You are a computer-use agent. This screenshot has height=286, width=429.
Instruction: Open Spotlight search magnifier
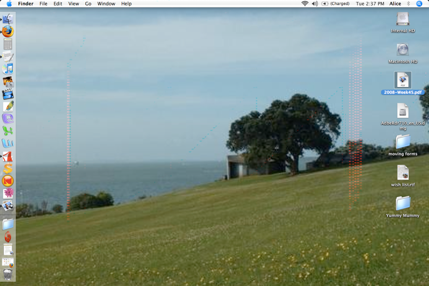[419, 3]
